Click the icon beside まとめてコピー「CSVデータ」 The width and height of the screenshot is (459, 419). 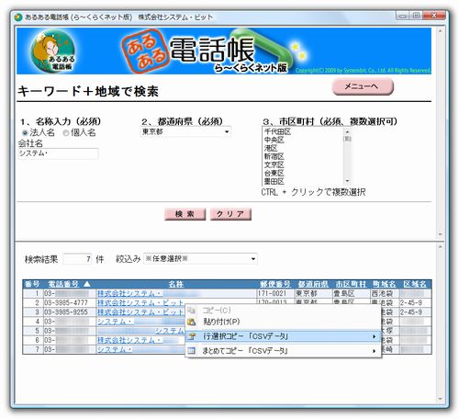[192, 351]
